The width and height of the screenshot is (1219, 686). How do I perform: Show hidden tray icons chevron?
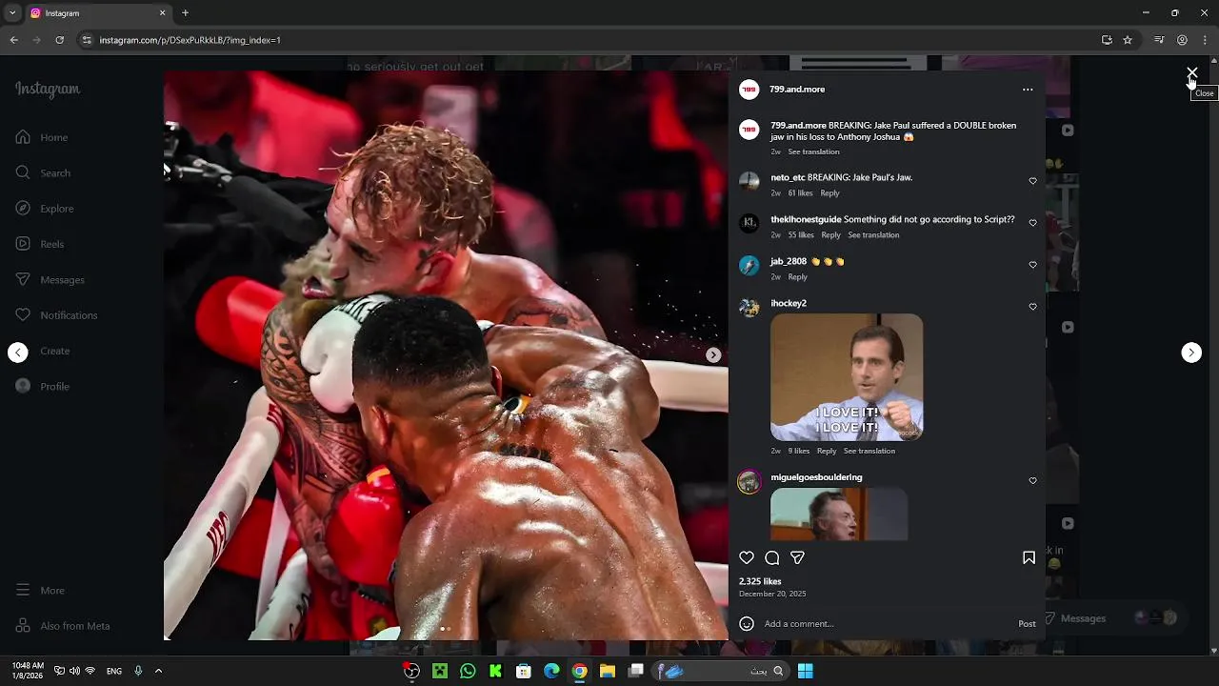(158, 671)
